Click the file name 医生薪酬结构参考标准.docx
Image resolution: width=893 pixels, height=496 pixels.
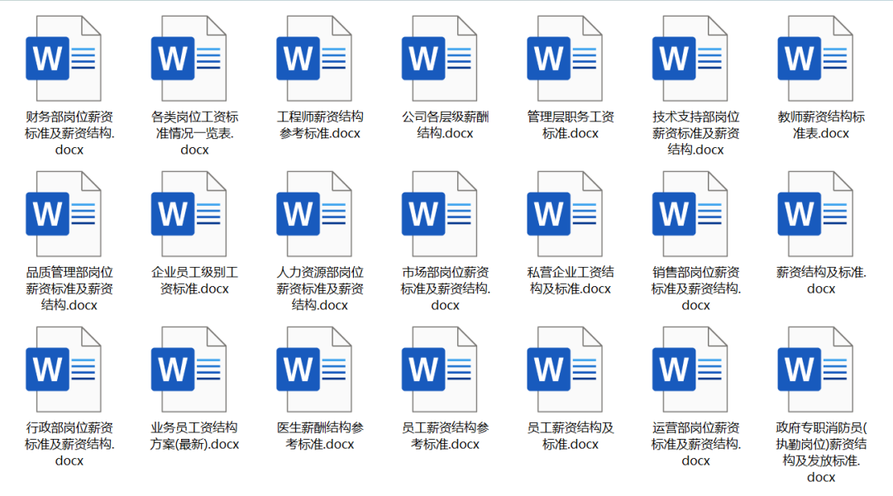320,436
